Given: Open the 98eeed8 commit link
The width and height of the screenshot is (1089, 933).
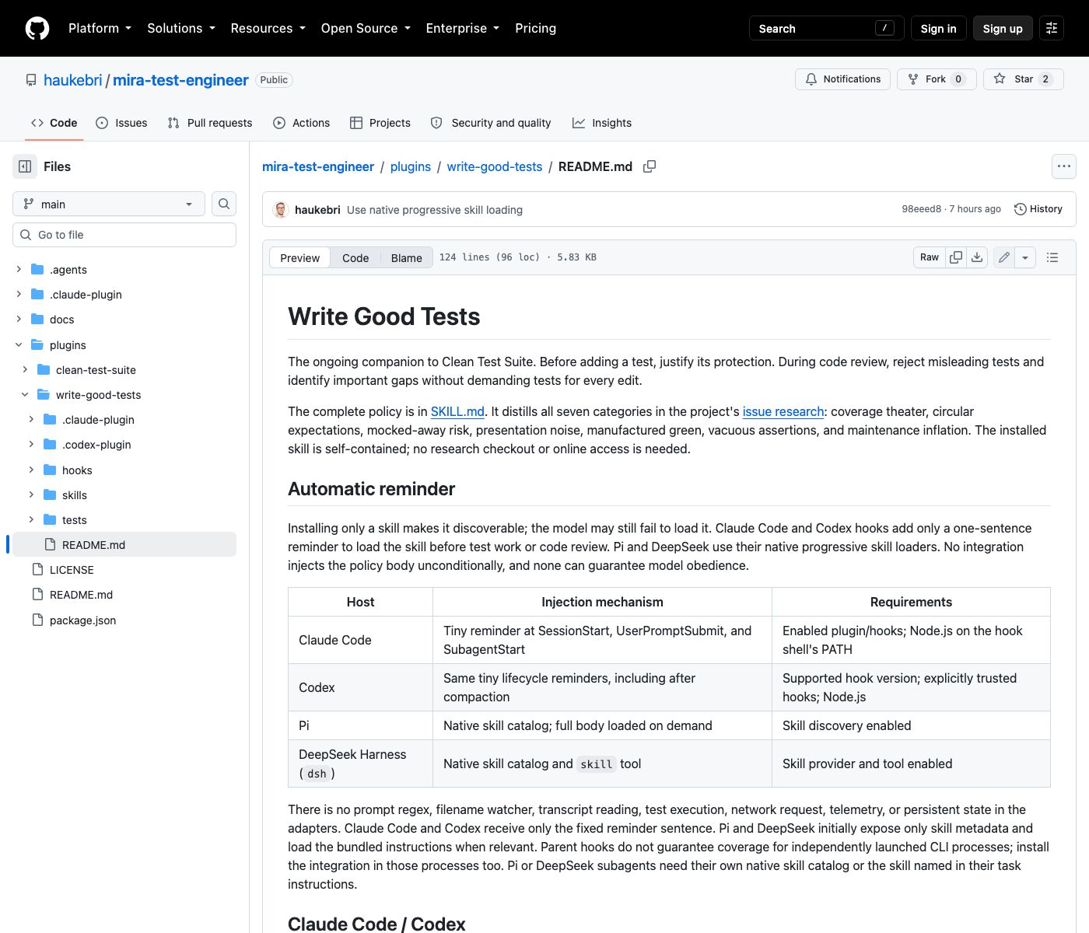Looking at the screenshot, I should pyautogui.click(x=921, y=209).
